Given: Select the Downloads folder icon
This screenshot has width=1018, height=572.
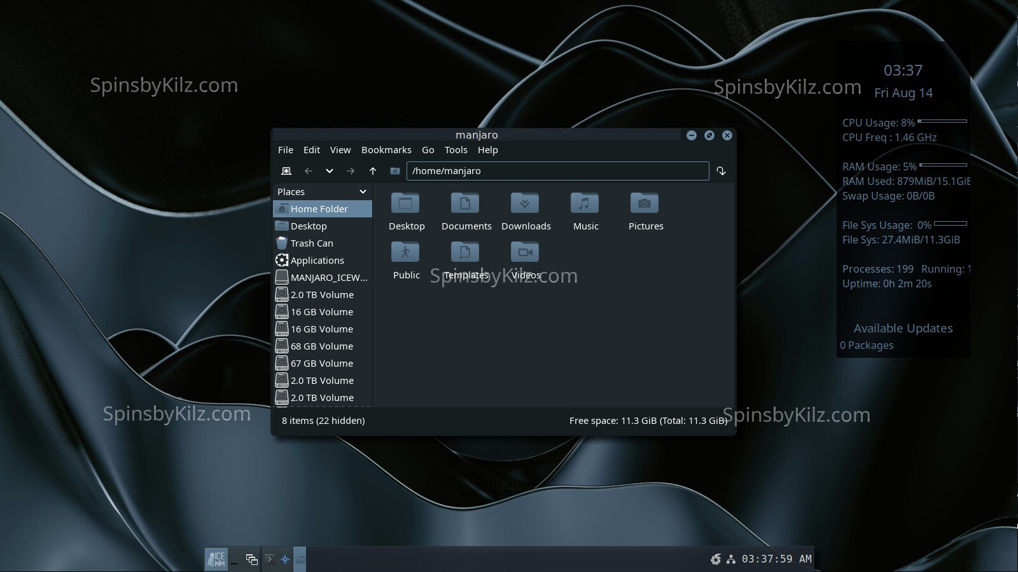Looking at the screenshot, I should coord(526,203).
